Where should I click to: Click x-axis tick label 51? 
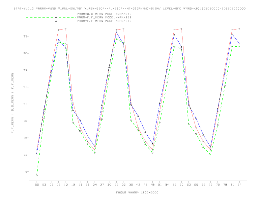[160, 185]
